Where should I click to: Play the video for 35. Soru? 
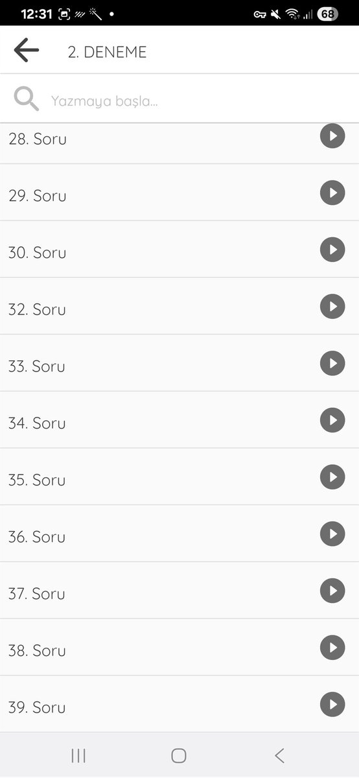[332, 477]
